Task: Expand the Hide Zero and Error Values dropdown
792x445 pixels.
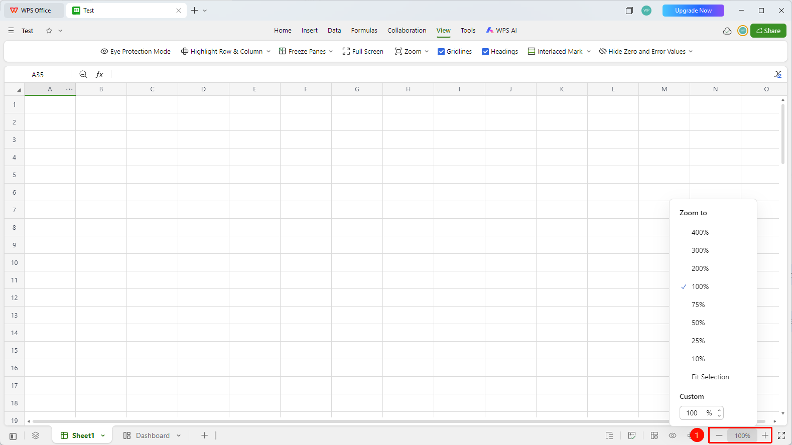Action: click(691, 52)
